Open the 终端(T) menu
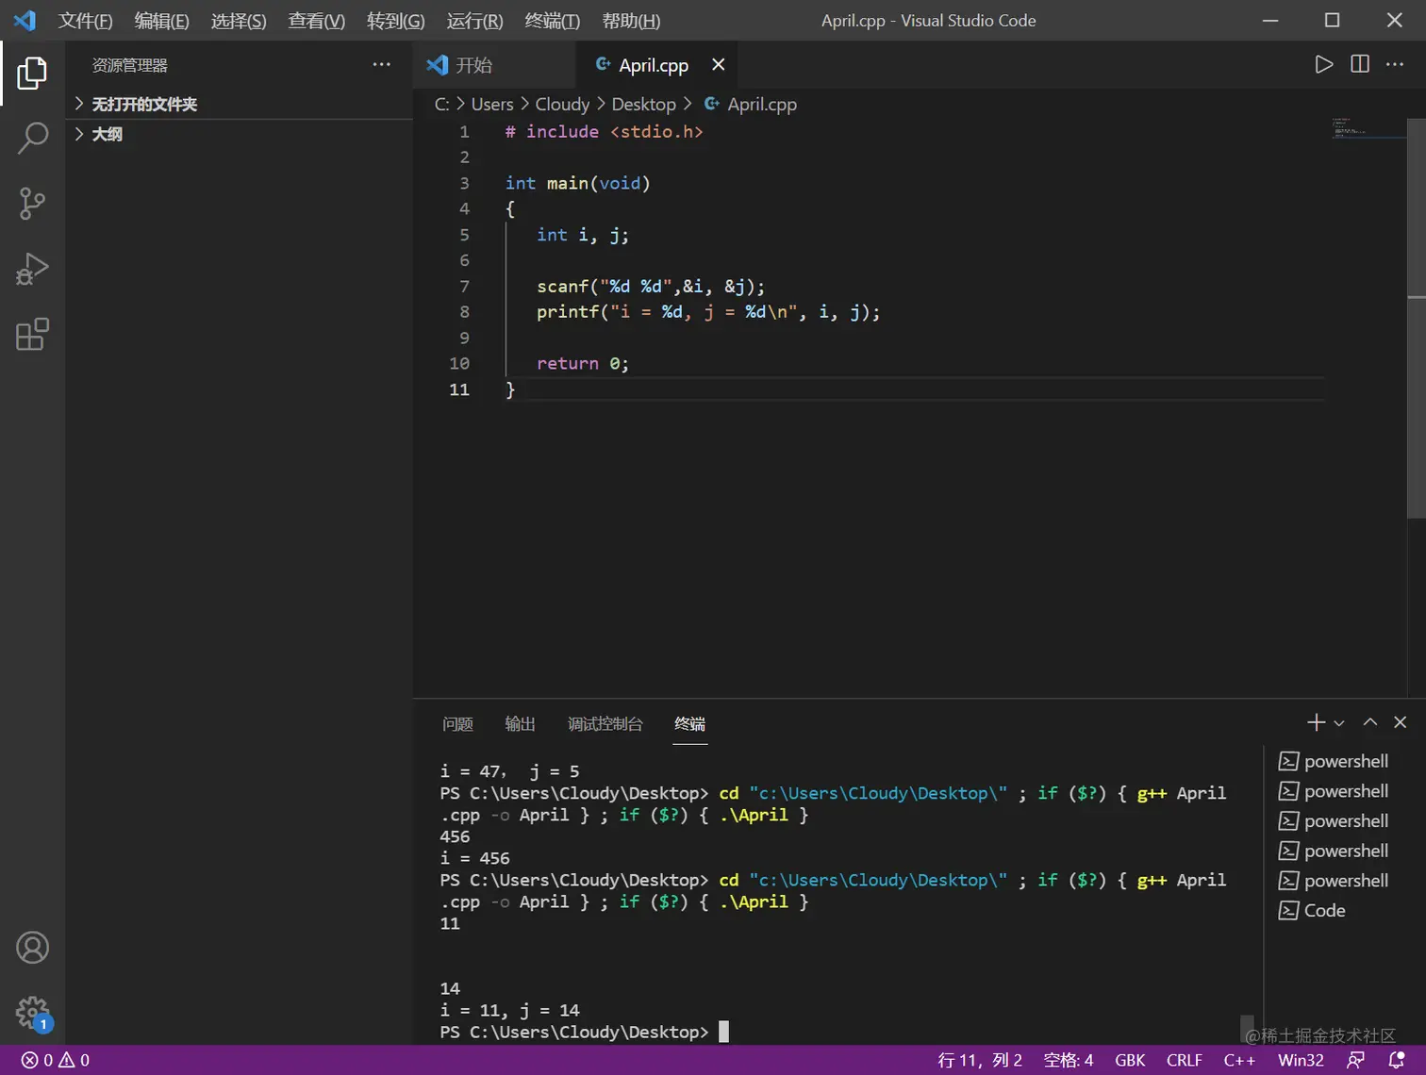The width and height of the screenshot is (1426, 1075). coord(552,21)
